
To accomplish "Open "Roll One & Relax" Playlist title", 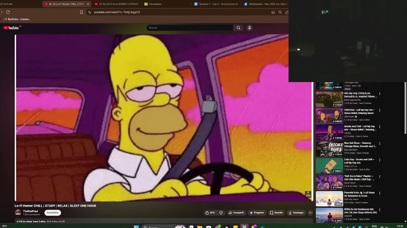I will (359, 178).
